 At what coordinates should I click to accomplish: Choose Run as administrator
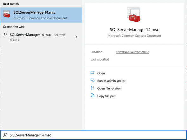point(111,81)
